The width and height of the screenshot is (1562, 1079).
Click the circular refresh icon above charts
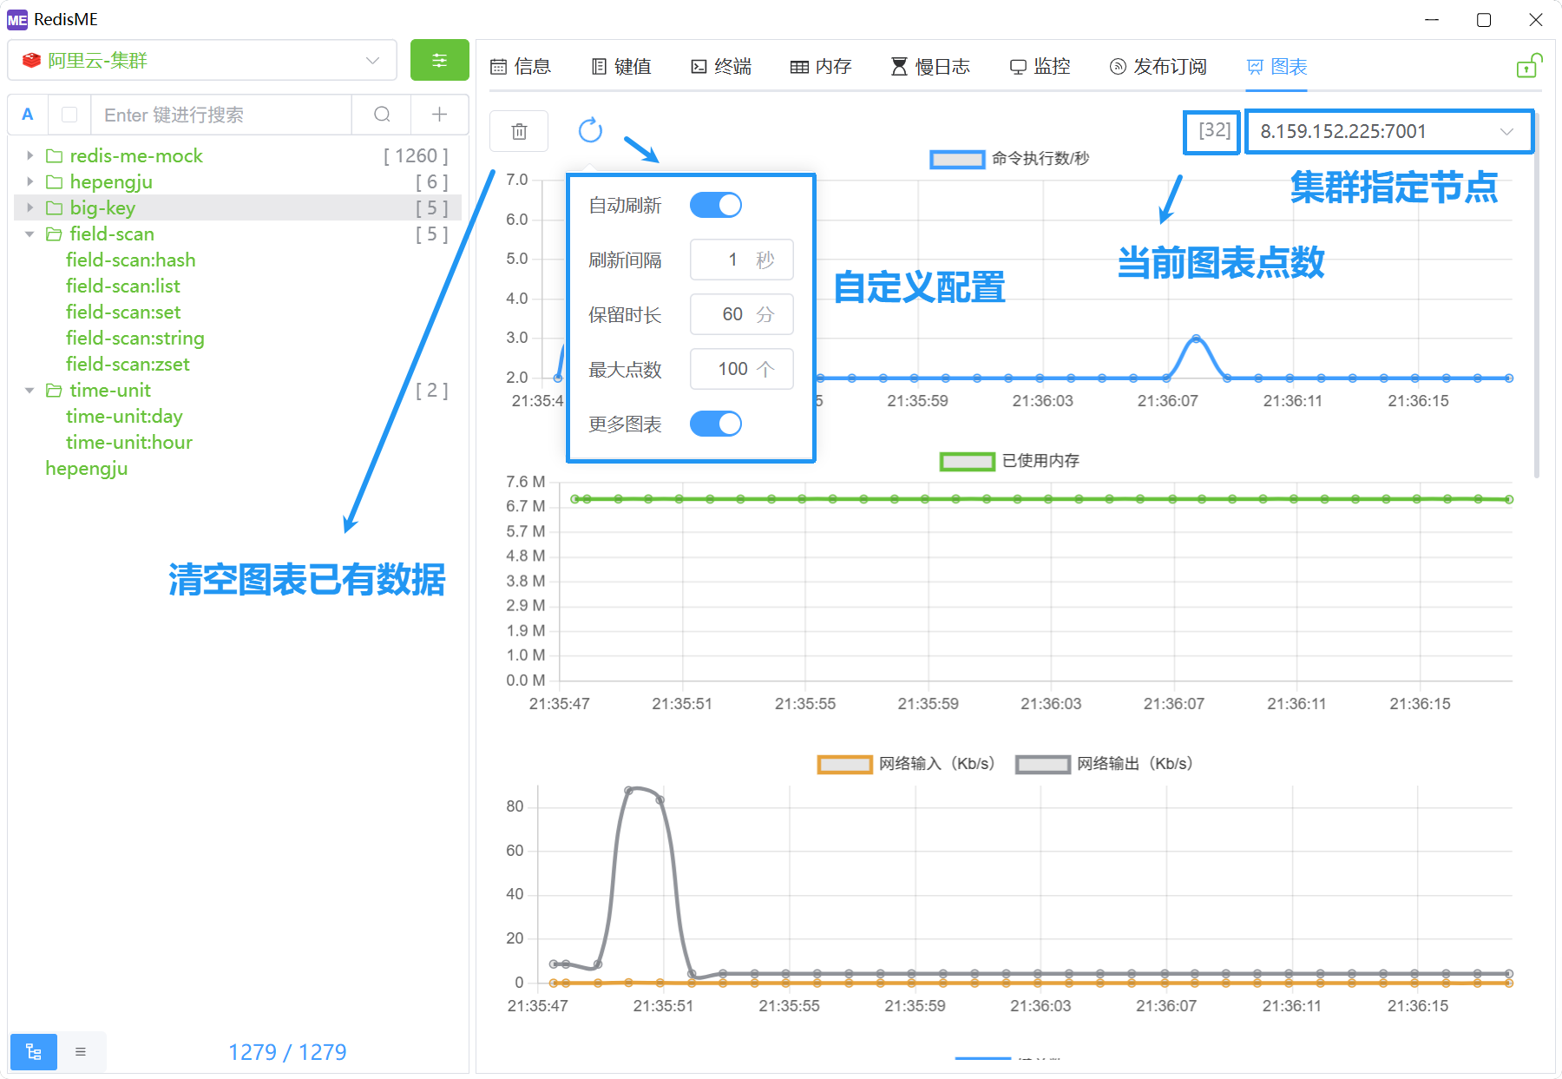coord(590,130)
